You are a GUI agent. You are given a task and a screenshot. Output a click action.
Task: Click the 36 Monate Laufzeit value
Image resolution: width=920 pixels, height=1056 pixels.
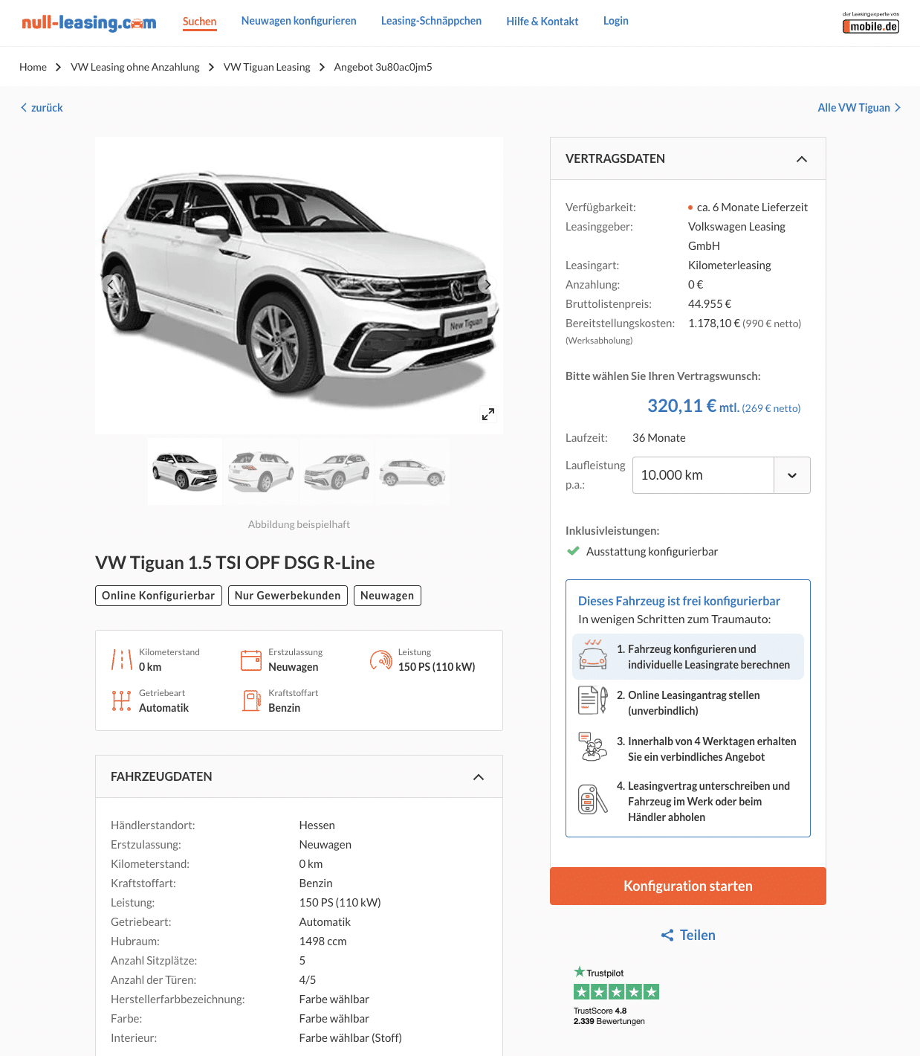659,438
